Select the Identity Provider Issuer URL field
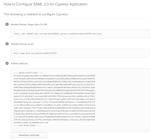This screenshot has height=140, width=157. point(80,53)
